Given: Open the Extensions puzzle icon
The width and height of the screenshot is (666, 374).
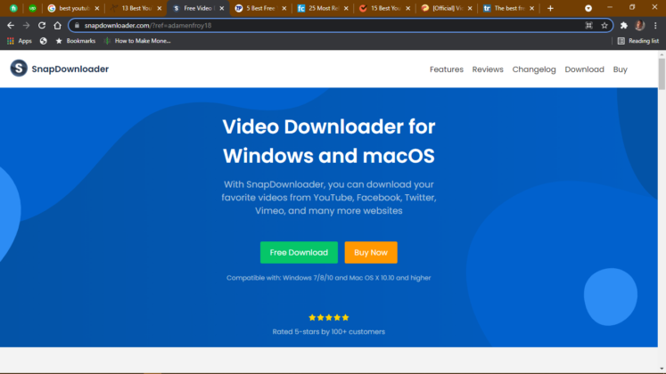Looking at the screenshot, I should (623, 26).
